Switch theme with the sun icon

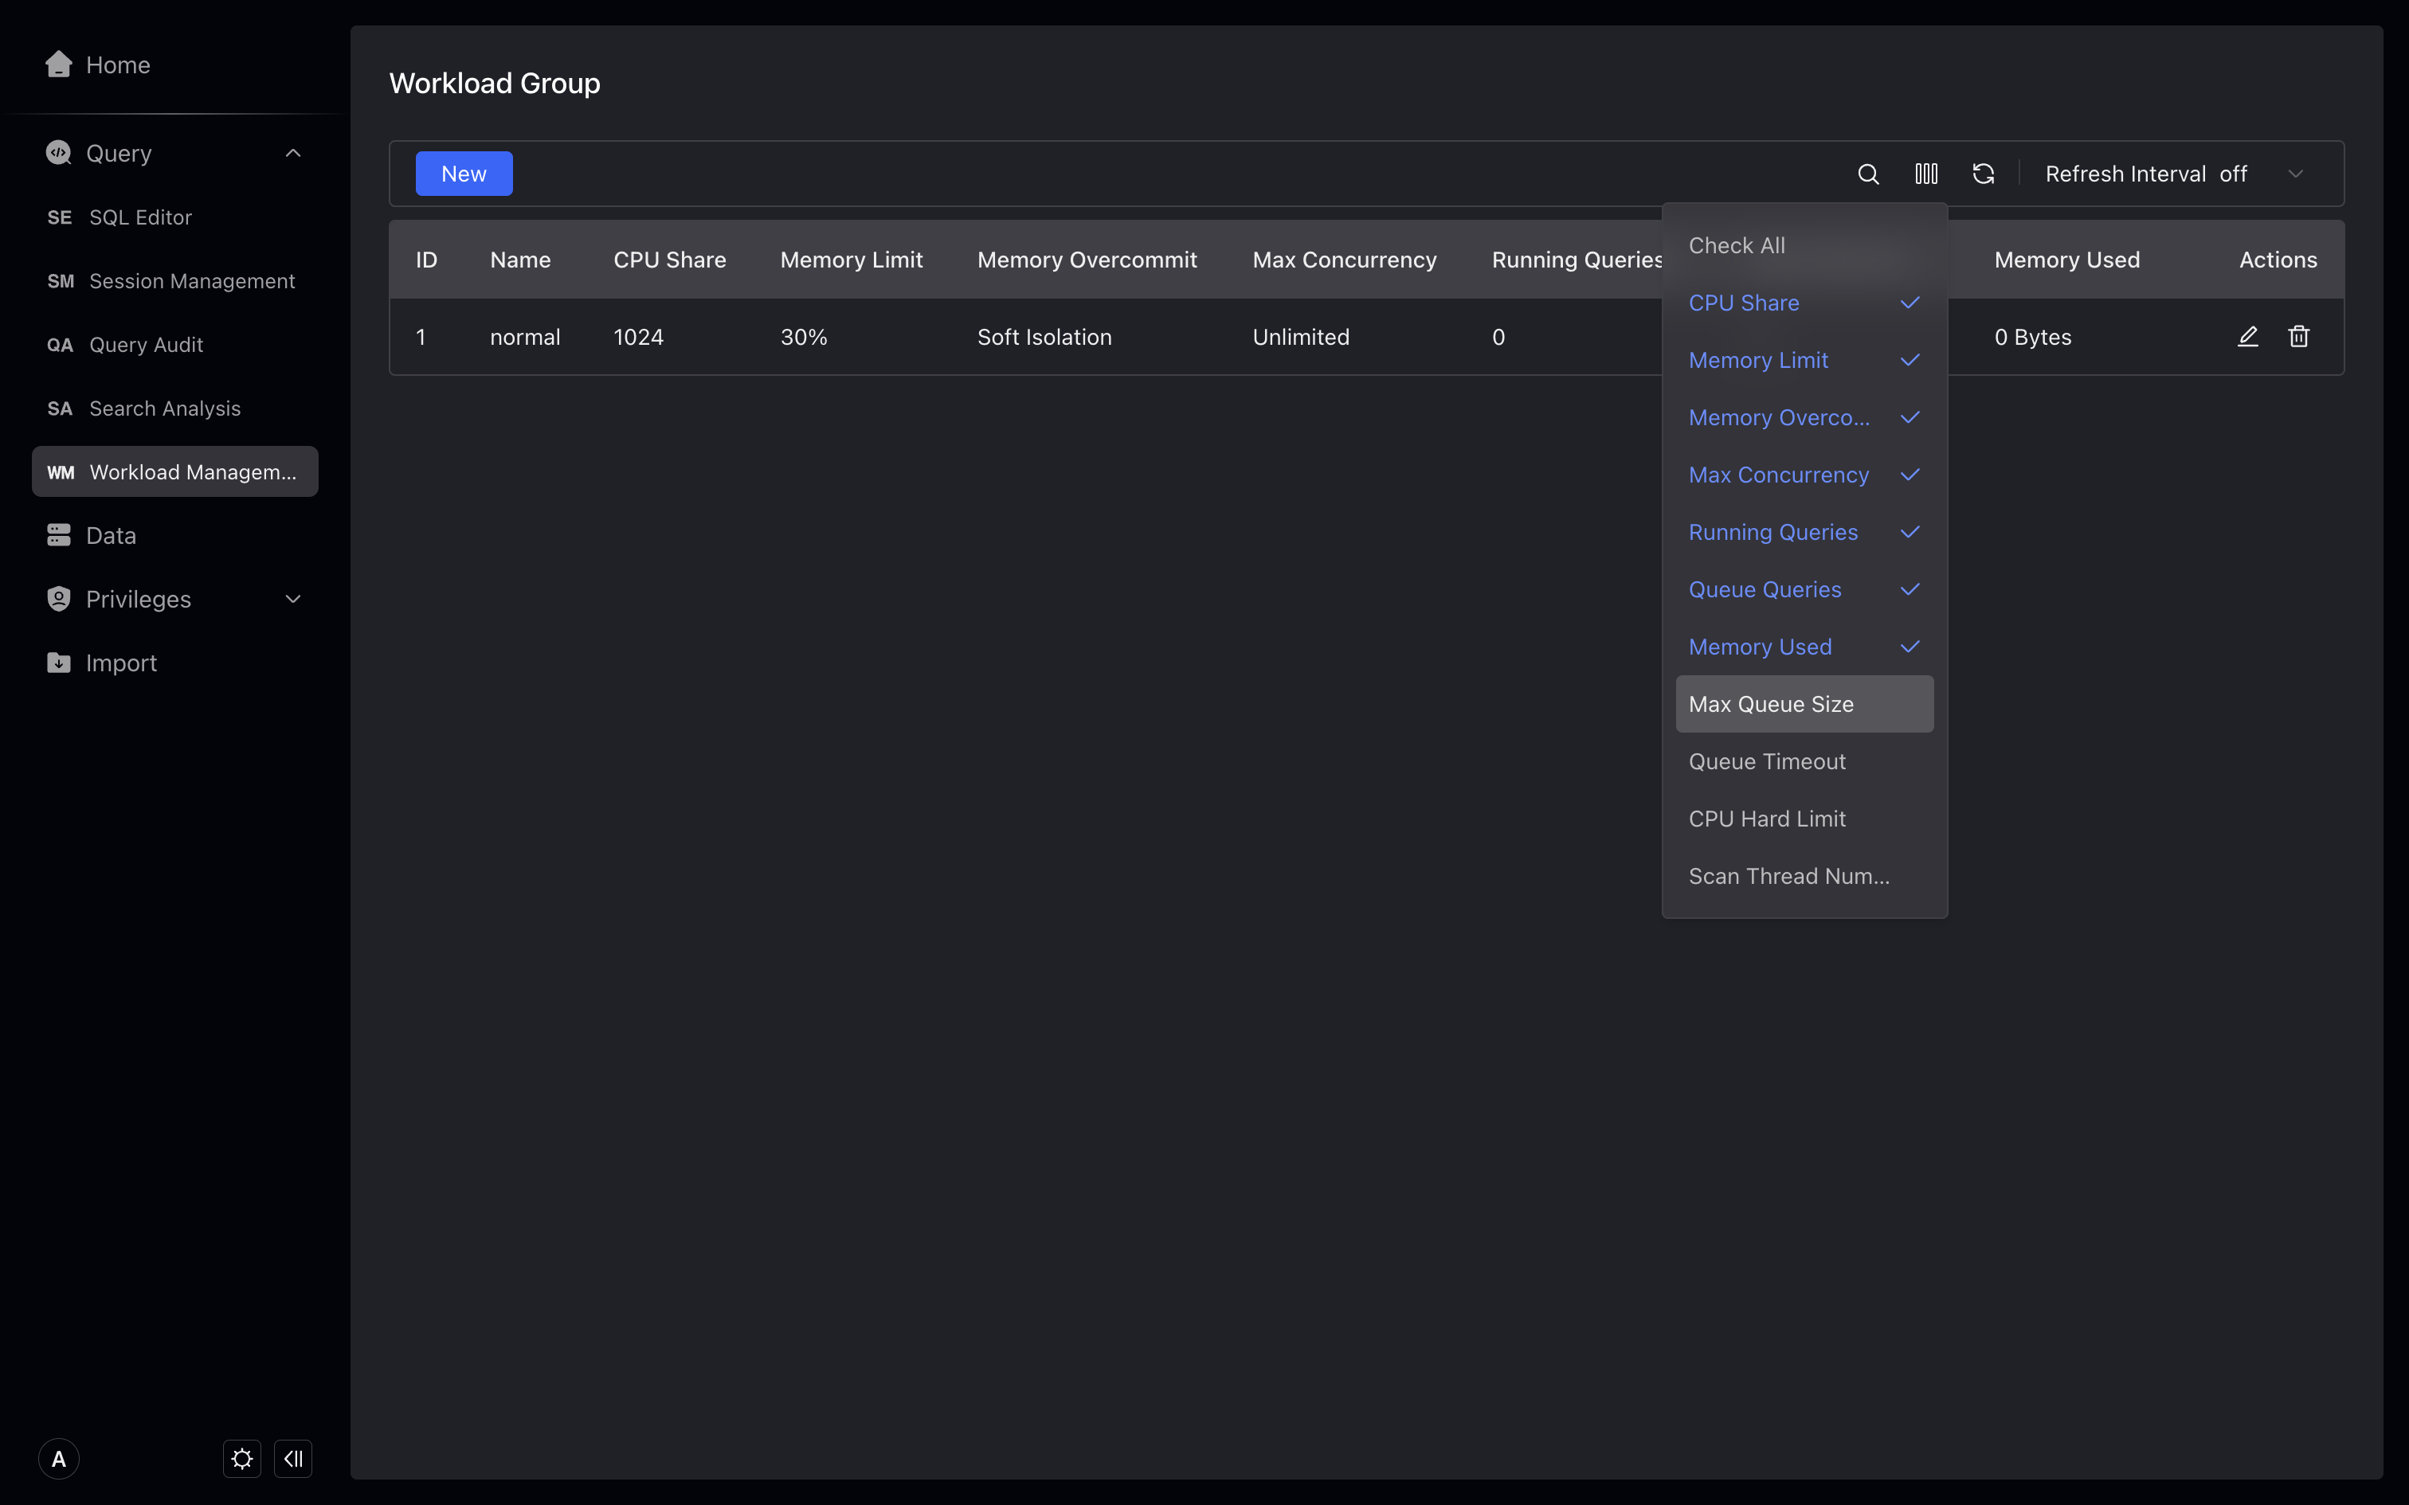pyautogui.click(x=242, y=1459)
